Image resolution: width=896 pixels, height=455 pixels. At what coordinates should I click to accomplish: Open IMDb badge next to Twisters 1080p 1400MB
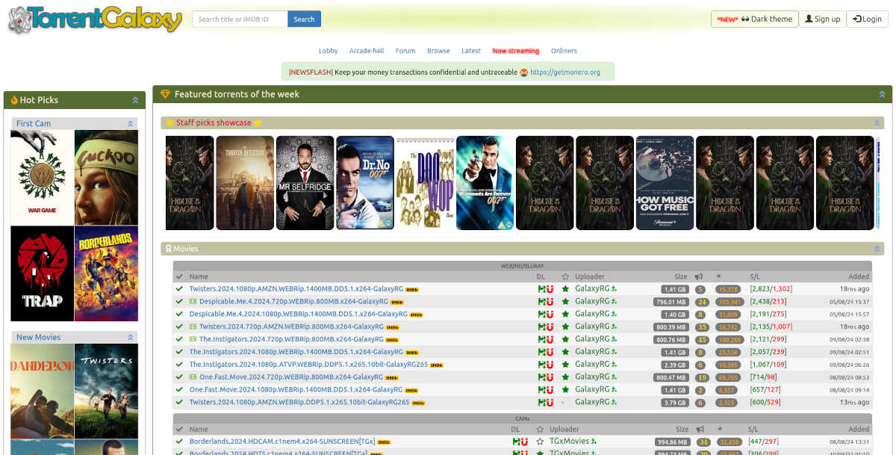412,289
